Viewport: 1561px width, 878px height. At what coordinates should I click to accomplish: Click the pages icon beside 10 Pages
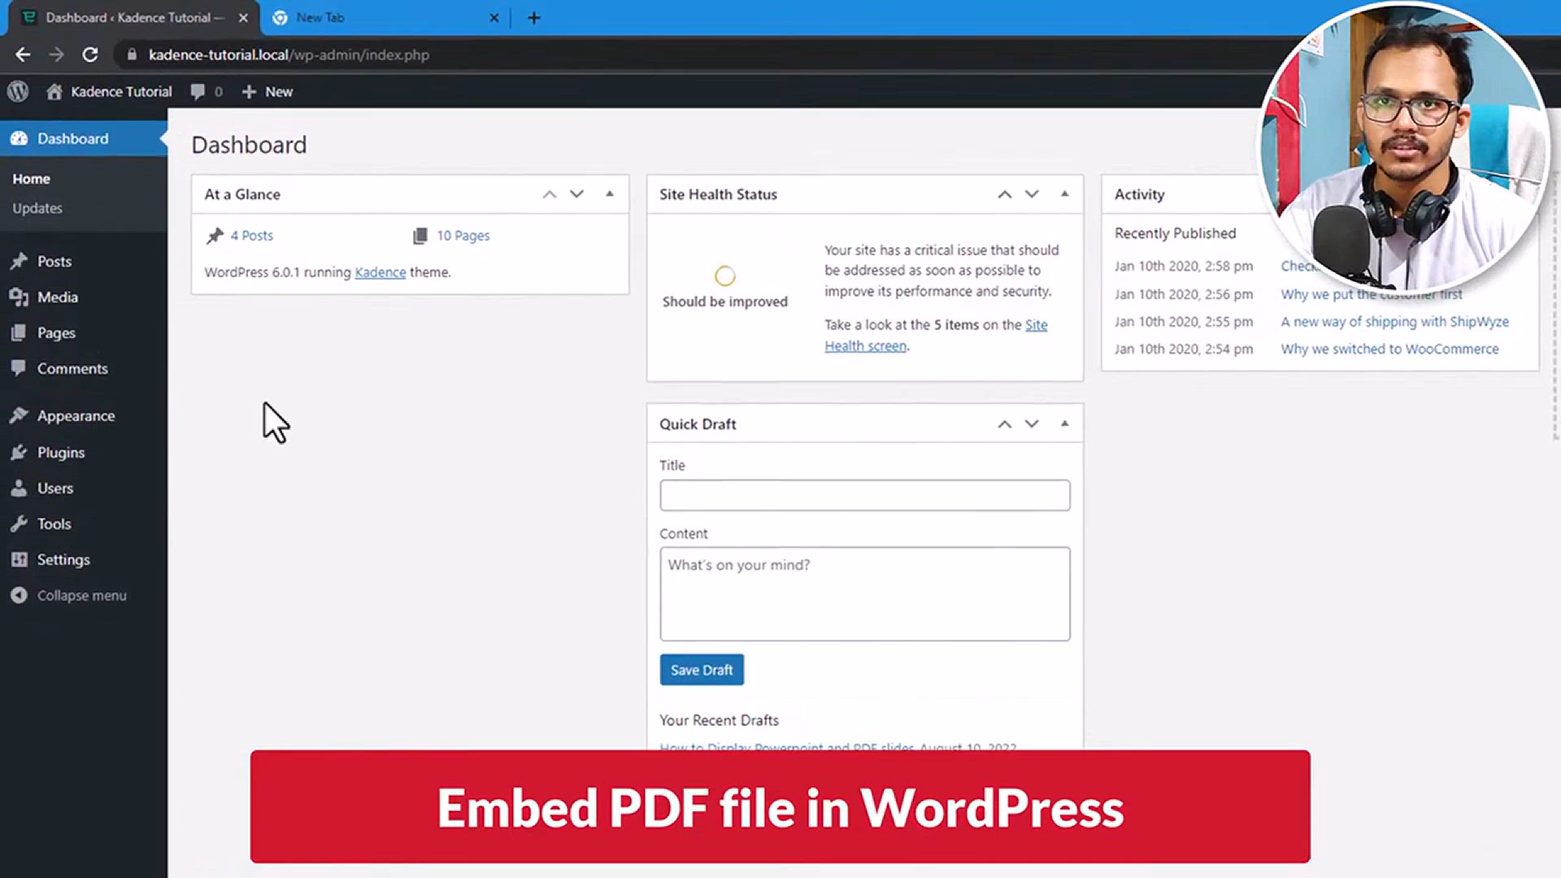[x=420, y=236]
